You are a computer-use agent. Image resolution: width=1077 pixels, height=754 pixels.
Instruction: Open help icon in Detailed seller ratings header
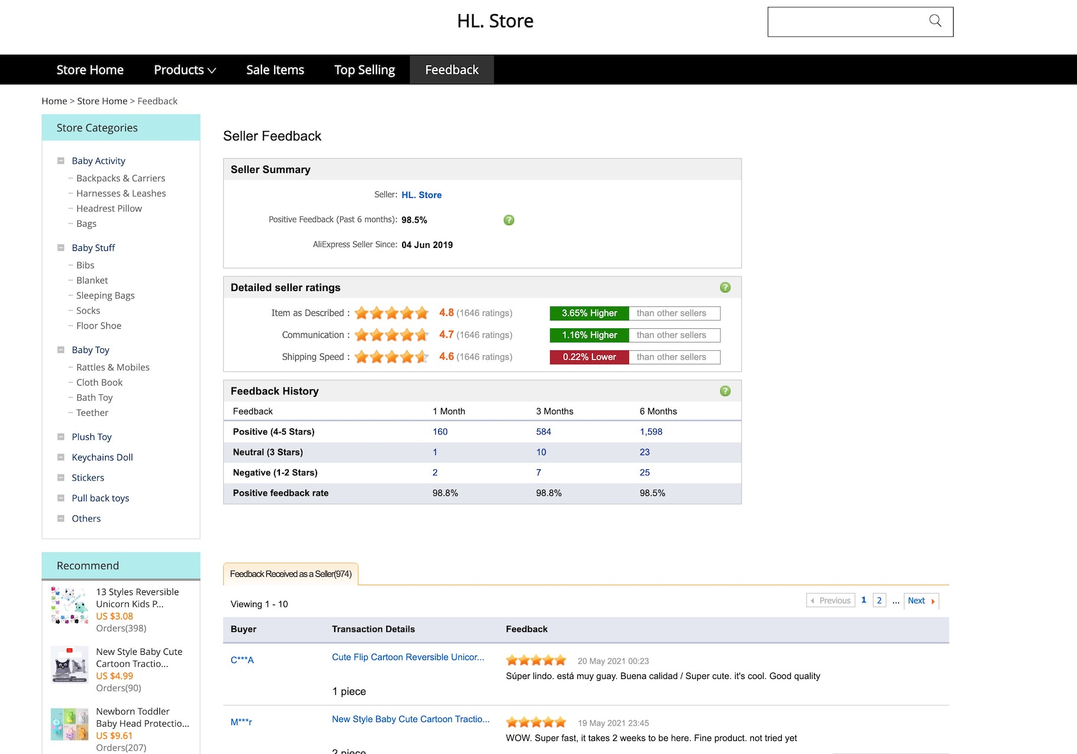725,288
